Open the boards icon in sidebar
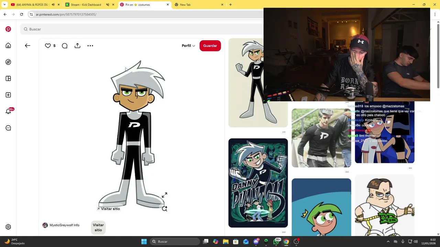The image size is (440, 247). click(8, 79)
